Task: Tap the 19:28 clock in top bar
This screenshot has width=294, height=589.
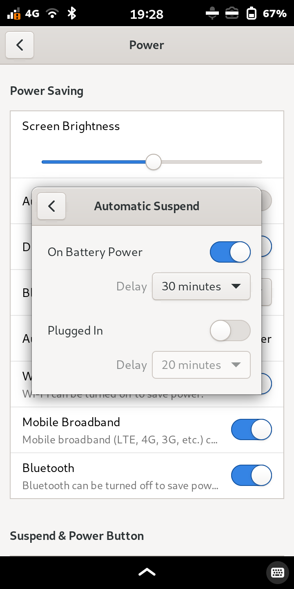Action: [147, 14]
